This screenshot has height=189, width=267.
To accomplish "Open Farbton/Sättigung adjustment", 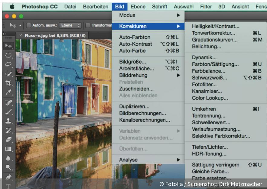I will pyautogui.click(x=226, y=64).
